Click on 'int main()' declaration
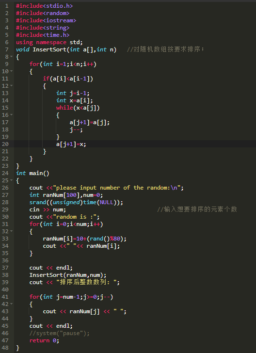 [x=32, y=173]
